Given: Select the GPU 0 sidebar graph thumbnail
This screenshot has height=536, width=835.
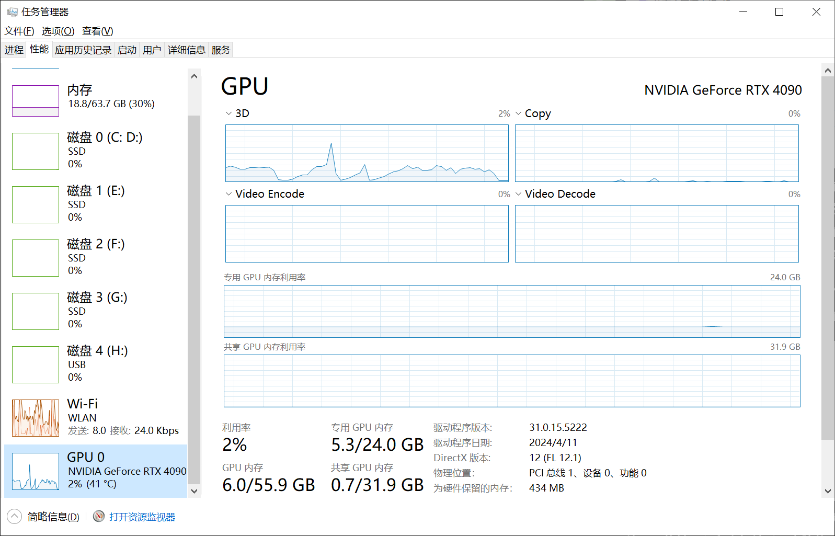Looking at the screenshot, I should tap(36, 471).
